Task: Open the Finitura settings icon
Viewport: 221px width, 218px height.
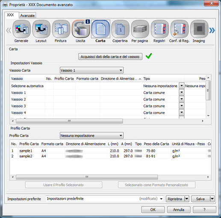Action: [x=61, y=29]
